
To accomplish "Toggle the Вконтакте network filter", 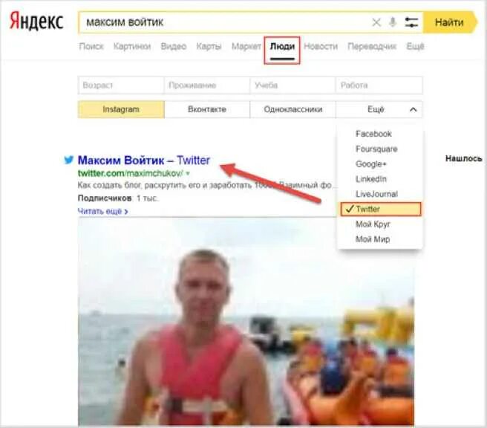I will pos(207,109).
